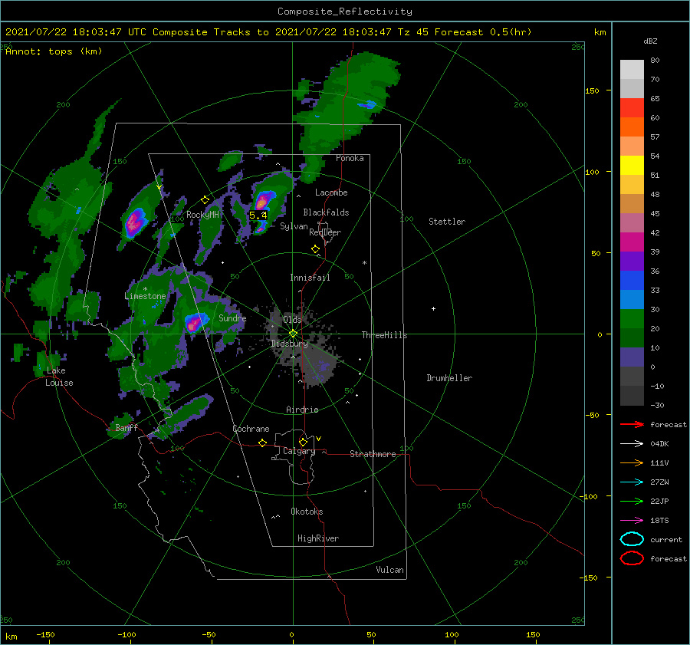
Task: Click the yellow radar center marker near Didsbury
Action: pos(293,334)
